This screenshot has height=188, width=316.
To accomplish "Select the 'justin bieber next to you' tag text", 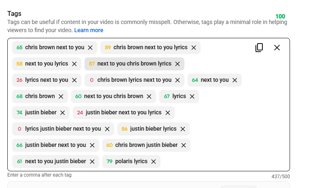I will 55,145.
